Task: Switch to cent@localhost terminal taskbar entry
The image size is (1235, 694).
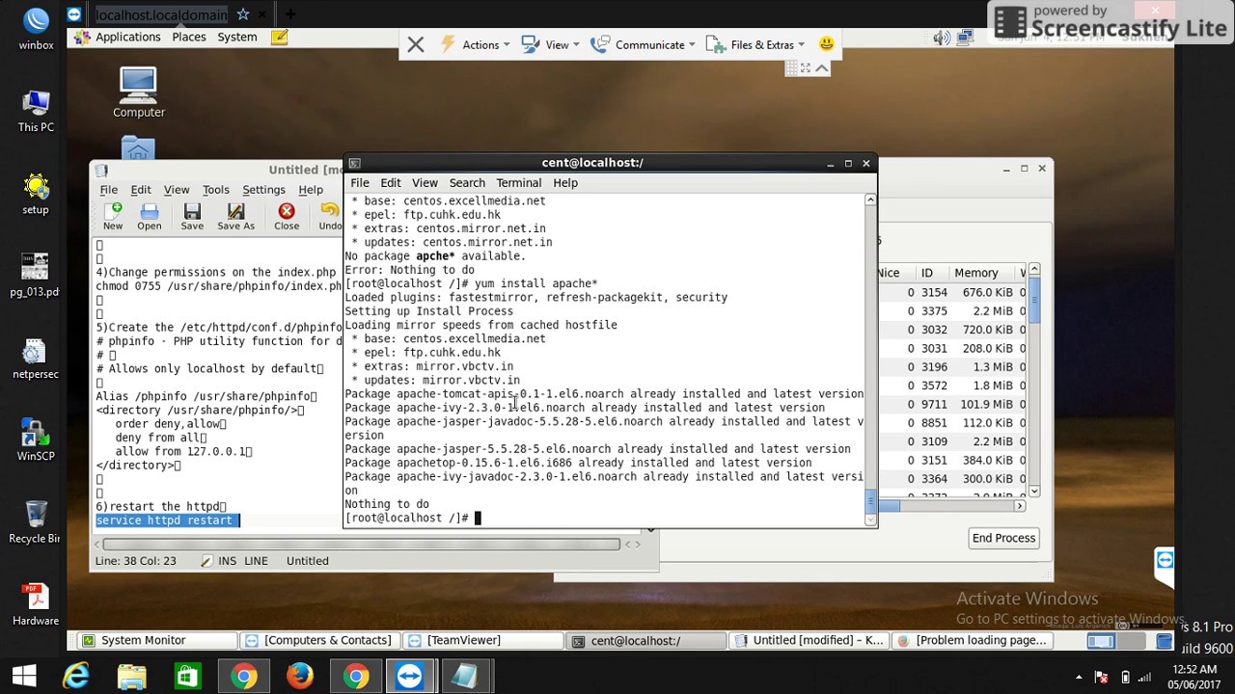Action: coord(646,640)
